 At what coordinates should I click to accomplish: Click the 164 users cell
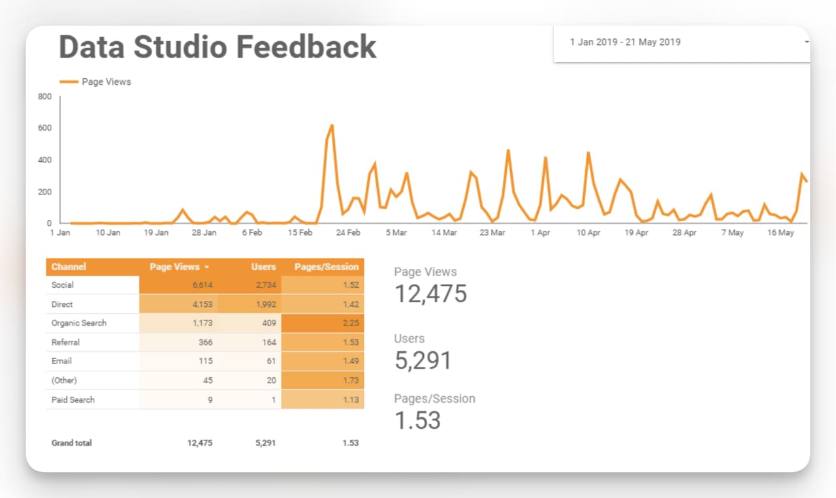click(x=249, y=342)
